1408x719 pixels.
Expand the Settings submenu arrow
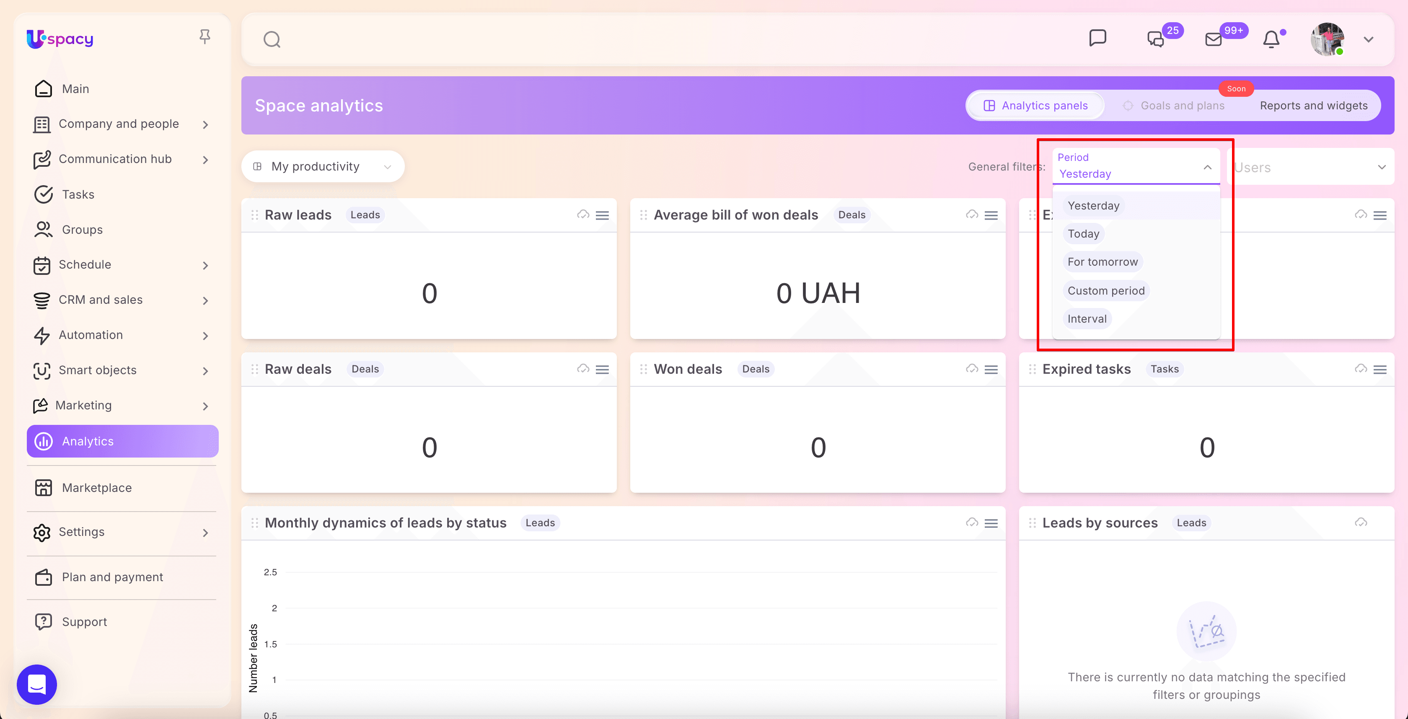205,533
